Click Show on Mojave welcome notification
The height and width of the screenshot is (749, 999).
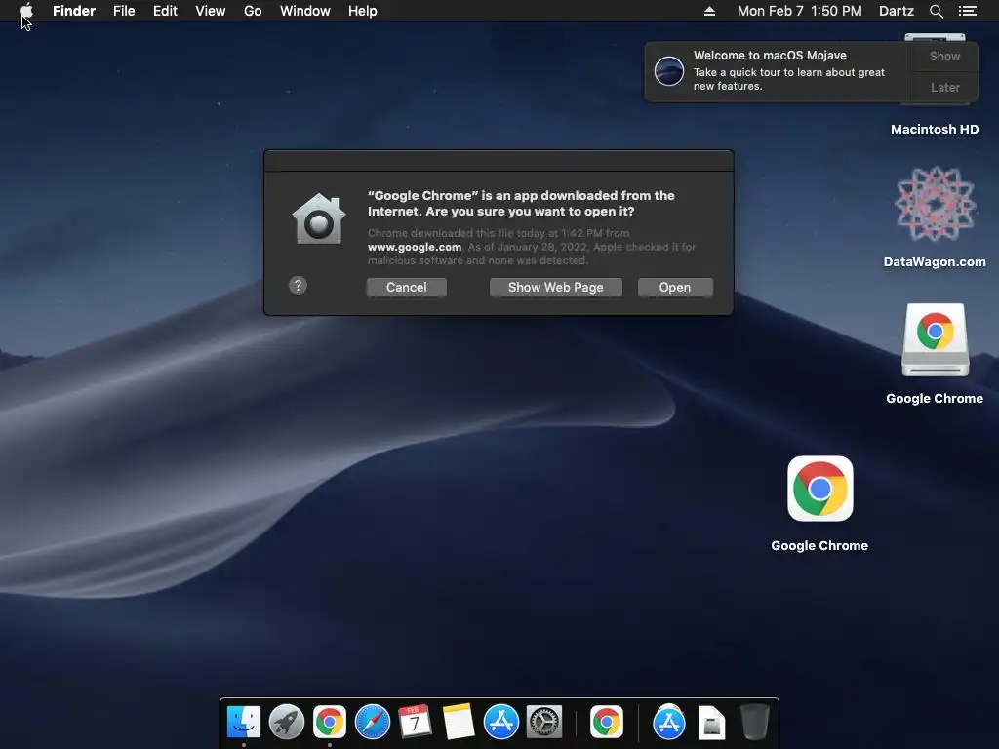[x=944, y=56]
